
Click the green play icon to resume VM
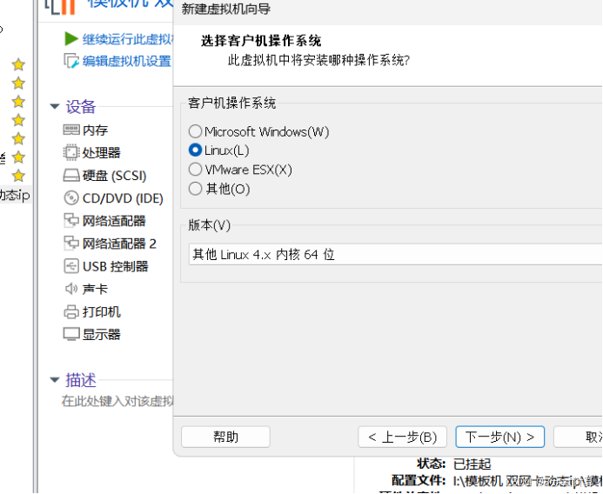[71, 39]
